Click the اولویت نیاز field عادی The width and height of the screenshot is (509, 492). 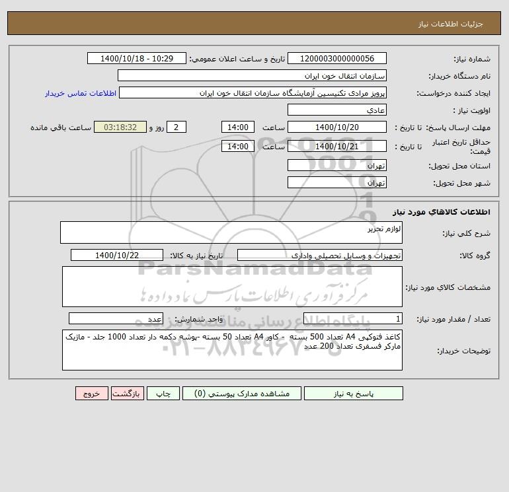[x=337, y=110]
